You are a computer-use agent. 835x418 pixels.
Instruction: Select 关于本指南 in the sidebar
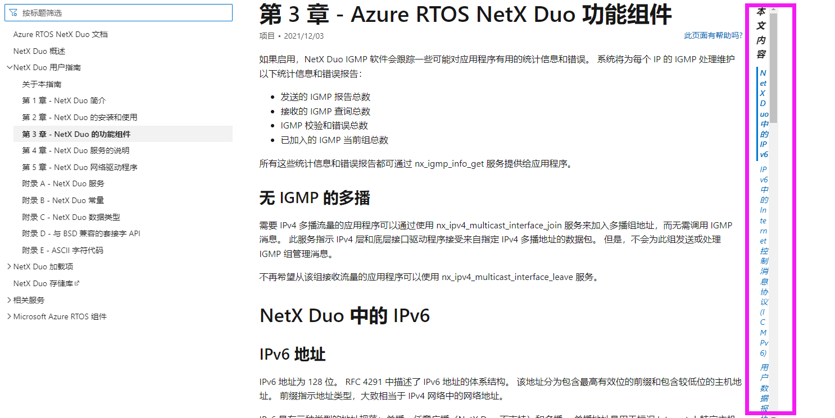(42, 84)
